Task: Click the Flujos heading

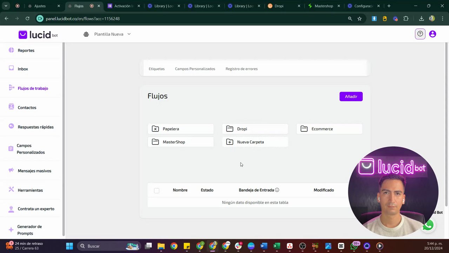Action: (x=158, y=96)
